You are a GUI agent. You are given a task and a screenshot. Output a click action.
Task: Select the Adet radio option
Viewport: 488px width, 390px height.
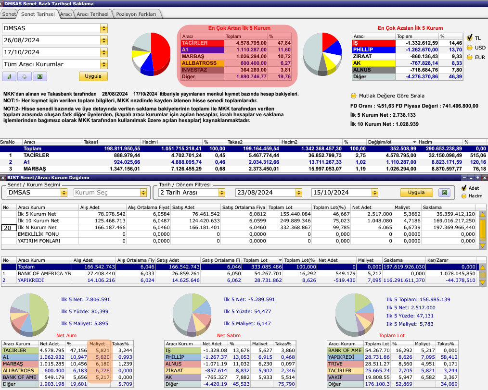tap(464, 188)
